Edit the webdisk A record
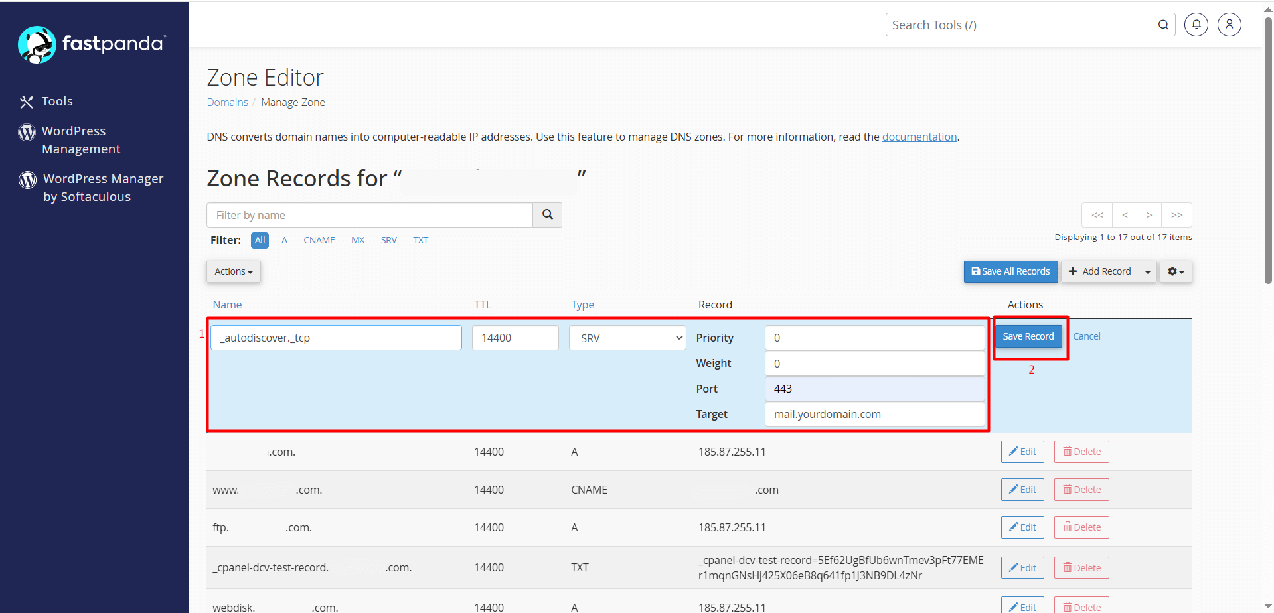Viewport: 1274px width, 613px height. tap(1022, 606)
